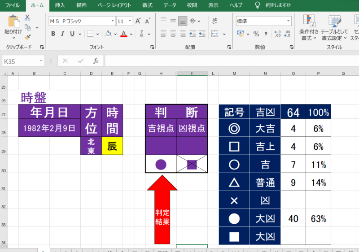Expand the Name Box dropdown arrow
Image resolution: width=359 pixels, height=252 pixels.
[41, 61]
